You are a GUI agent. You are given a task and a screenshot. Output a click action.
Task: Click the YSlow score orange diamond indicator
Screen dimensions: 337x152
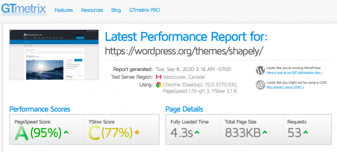tap(137, 132)
